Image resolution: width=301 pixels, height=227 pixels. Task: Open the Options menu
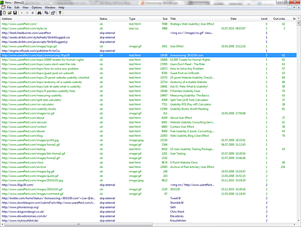coord(37,7)
